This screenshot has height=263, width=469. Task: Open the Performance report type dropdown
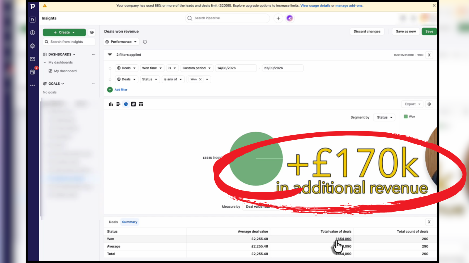coord(121,42)
